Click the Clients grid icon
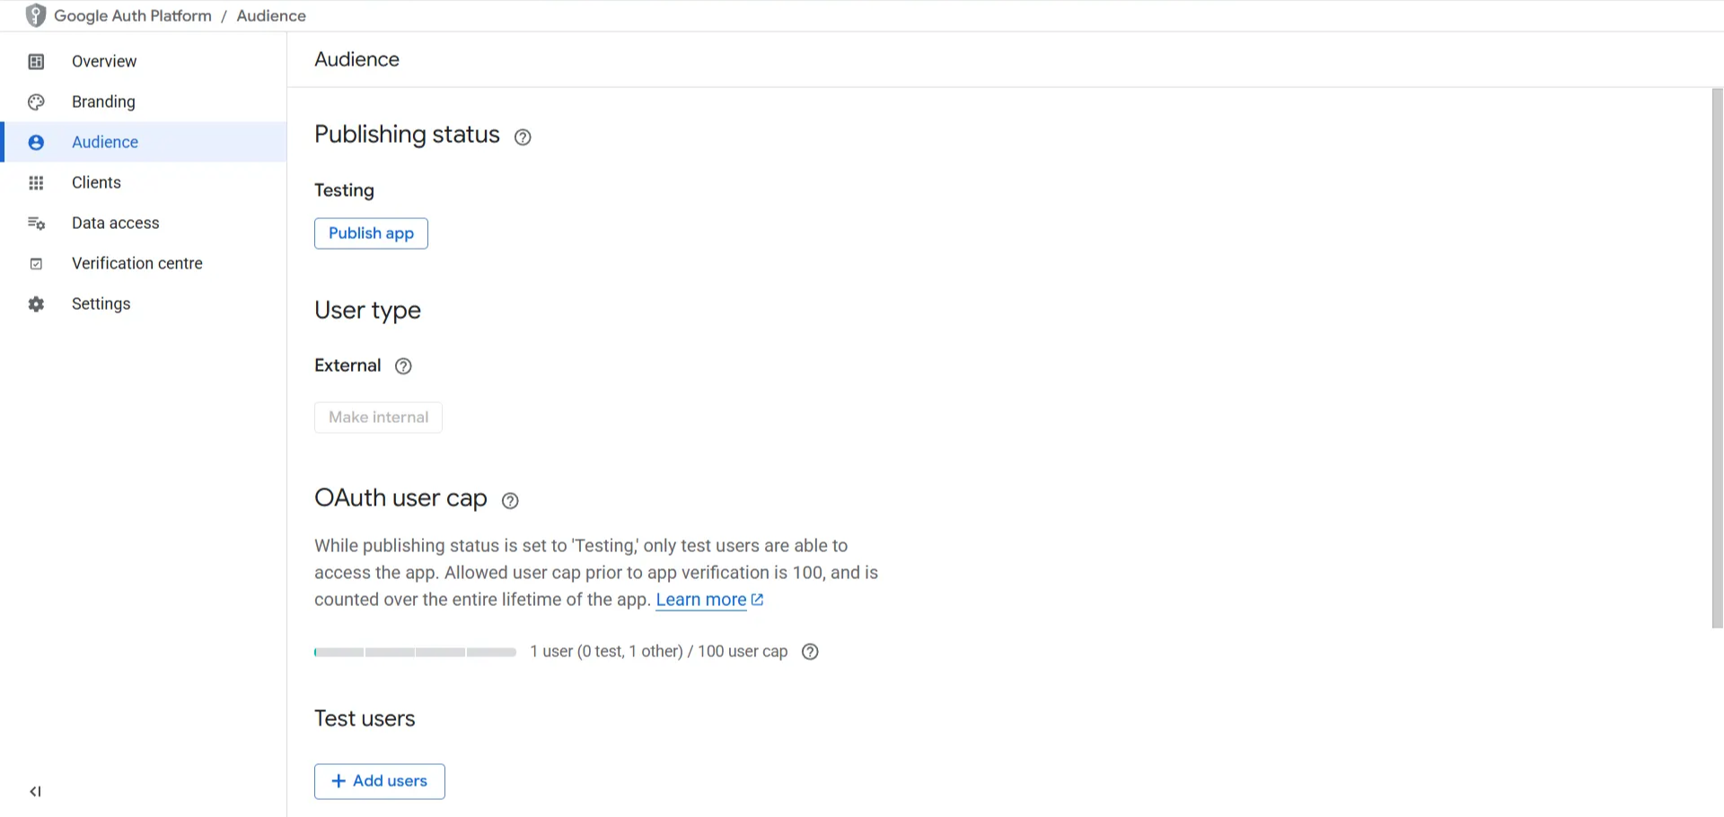Screen dimensions: 1724x817 click(36, 182)
